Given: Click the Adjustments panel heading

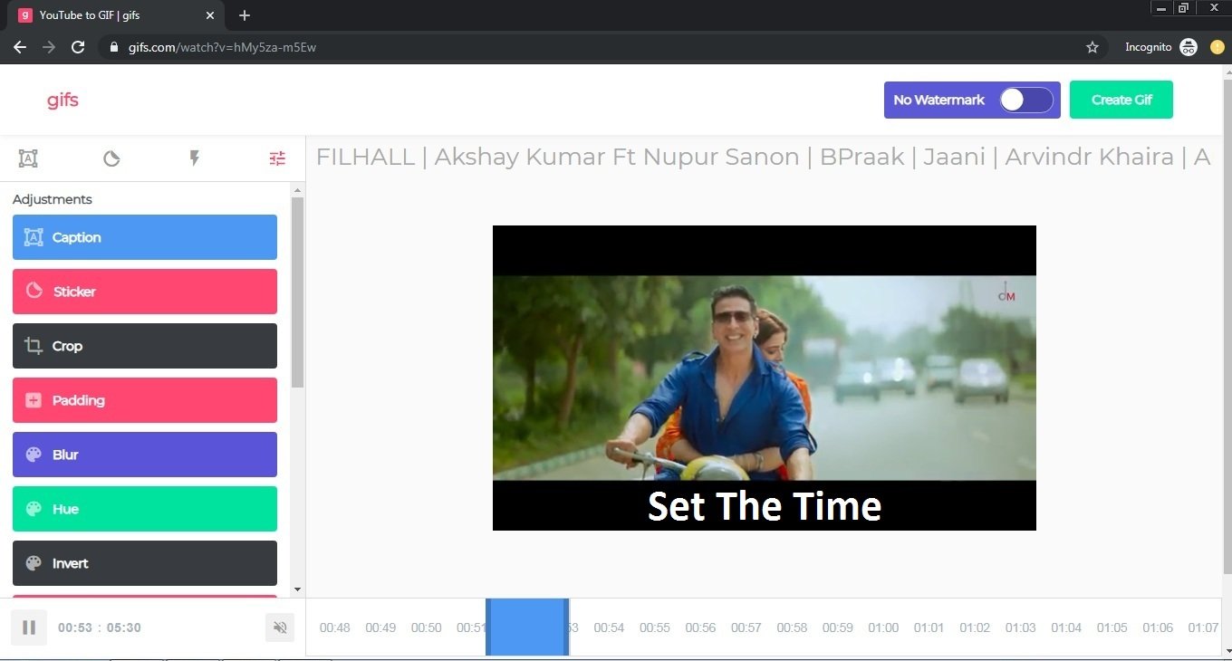Looking at the screenshot, I should 52,199.
